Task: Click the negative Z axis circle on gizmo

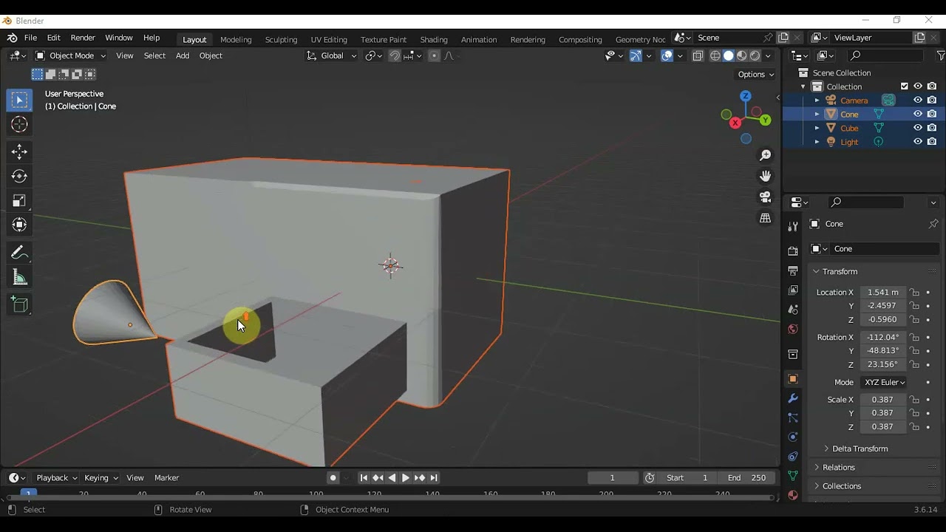Action: (x=746, y=139)
